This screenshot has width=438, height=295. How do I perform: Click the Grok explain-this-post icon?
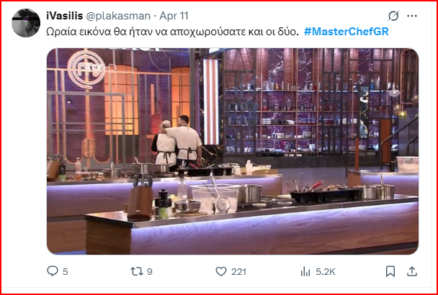(393, 16)
